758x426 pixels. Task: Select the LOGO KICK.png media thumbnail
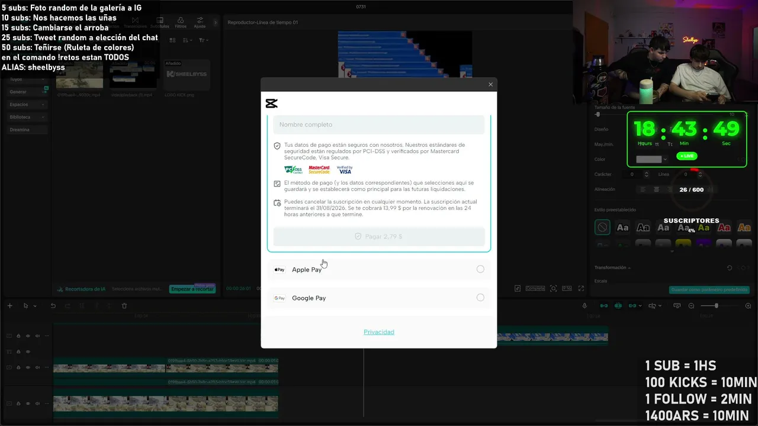(x=187, y=75)
